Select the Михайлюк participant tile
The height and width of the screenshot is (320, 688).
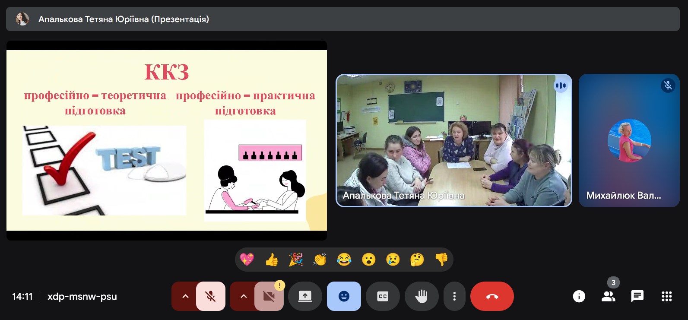click(x=629, y=141)
